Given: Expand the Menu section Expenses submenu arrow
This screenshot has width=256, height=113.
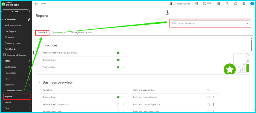Looking at the screenshot, I should click(x=29, y=85).
